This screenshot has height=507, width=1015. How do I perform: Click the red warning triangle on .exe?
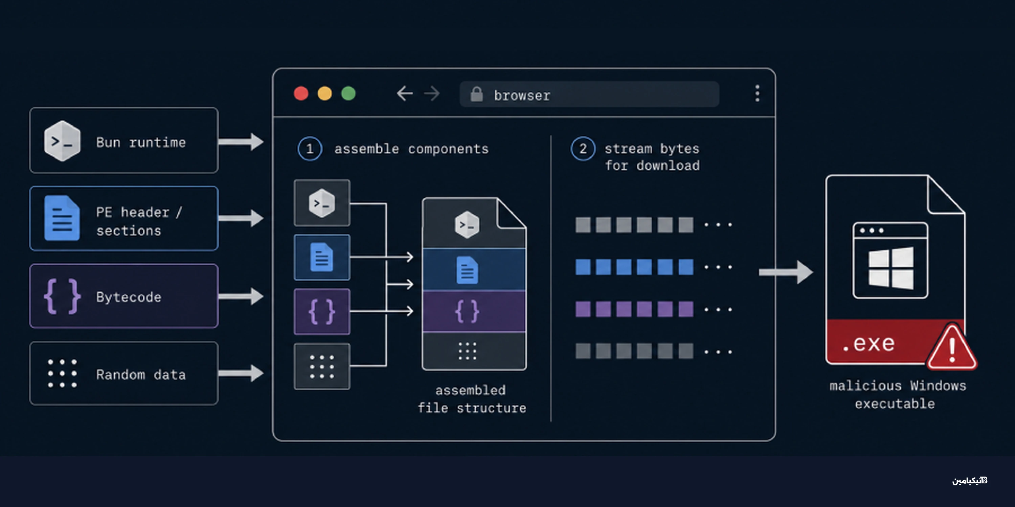pos(951,347)
